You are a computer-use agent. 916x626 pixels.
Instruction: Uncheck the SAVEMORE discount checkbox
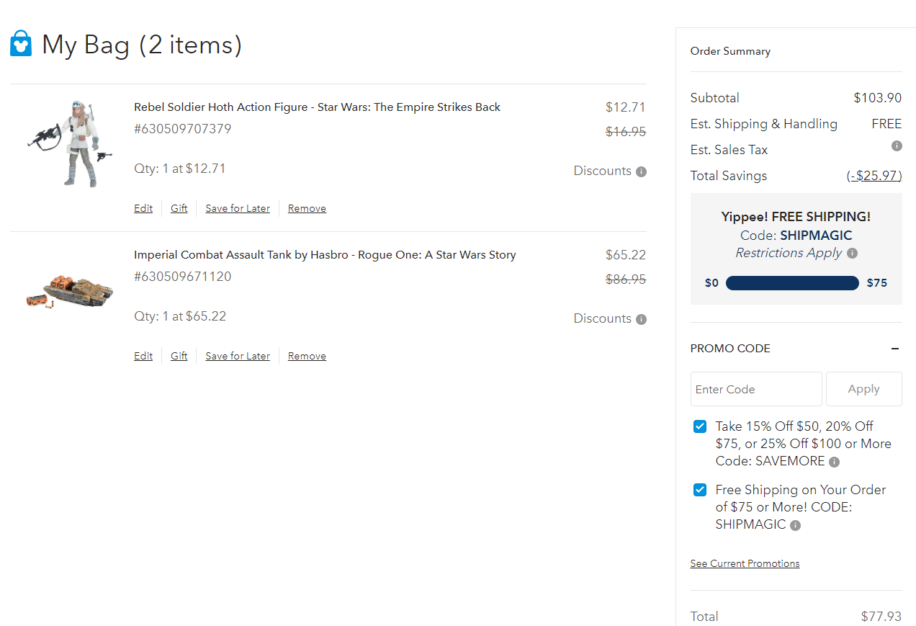699,426
